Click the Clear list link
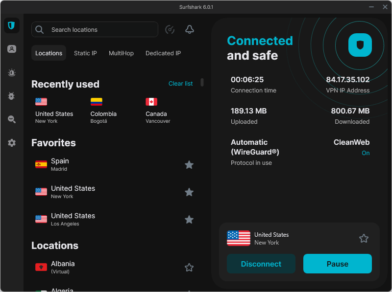392x292 pixels. point(180,84)
